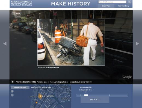This screenshot has width=142, height=108.
Task: Open the grid Menu icon
Action: click(x=14, y=13)
